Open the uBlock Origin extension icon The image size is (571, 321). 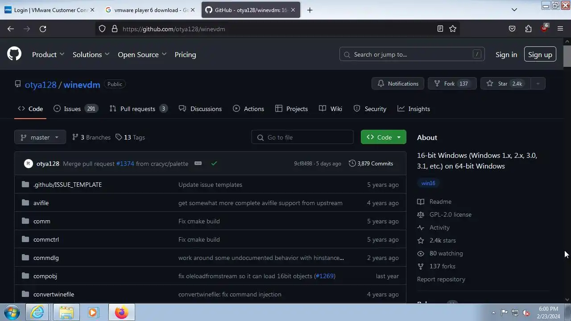coord(544,28)
